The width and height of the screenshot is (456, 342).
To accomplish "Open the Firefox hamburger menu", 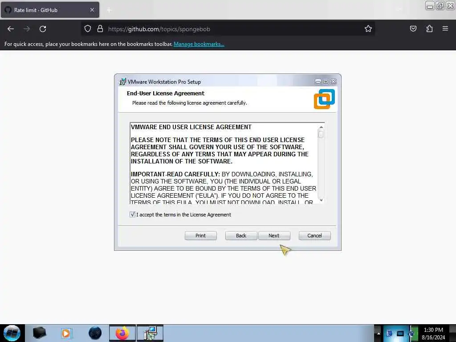I will tap(445, 28).
